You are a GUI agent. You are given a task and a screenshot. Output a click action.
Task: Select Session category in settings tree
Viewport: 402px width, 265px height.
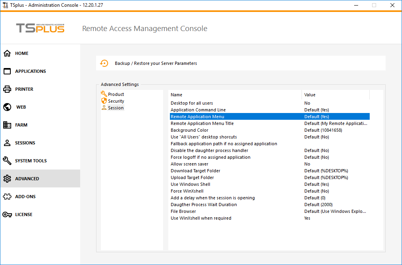[x=116, y=108]
